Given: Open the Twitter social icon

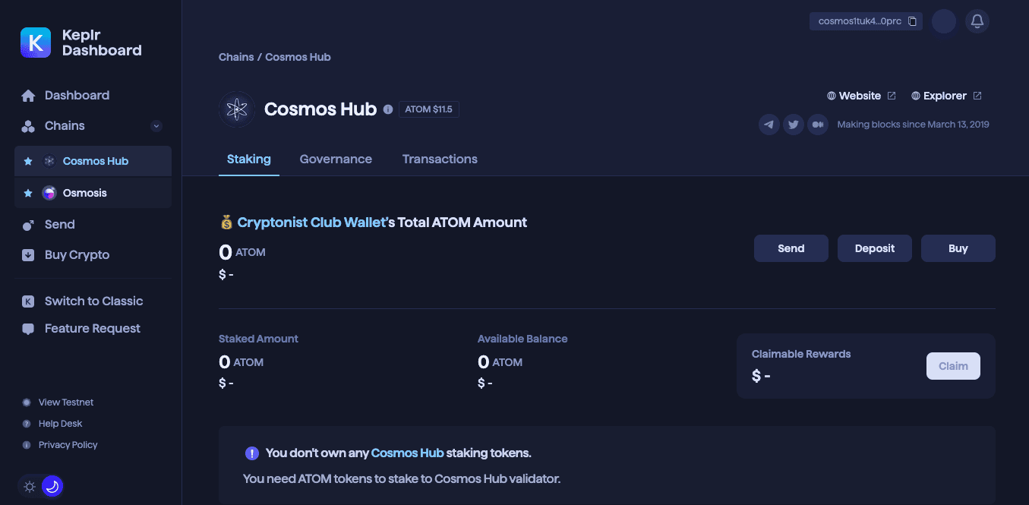Looking at the screenshot, I should pyautogui.click(x=794, y=125).
